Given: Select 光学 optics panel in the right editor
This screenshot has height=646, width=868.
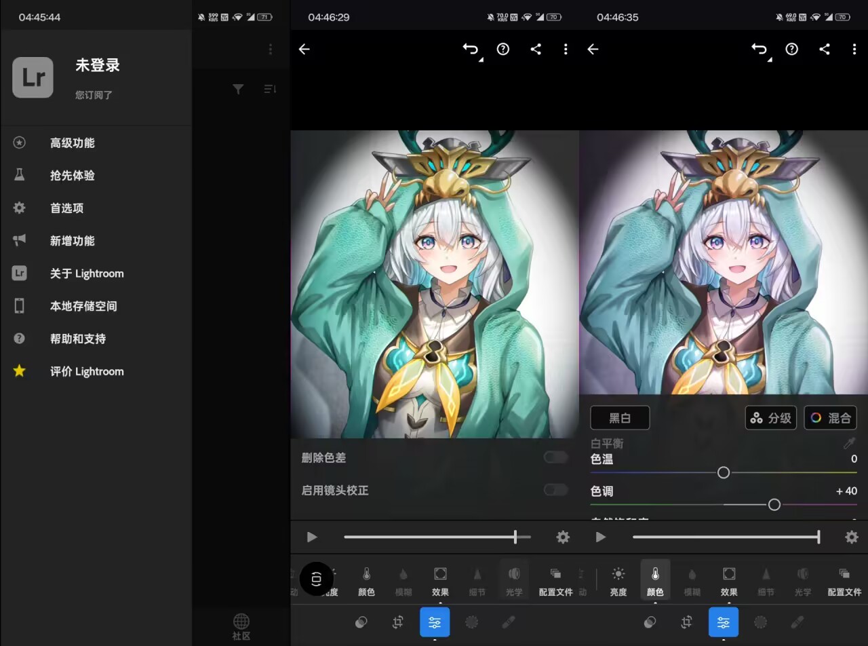Looking at the screenshot, I should tap(803, 582).
